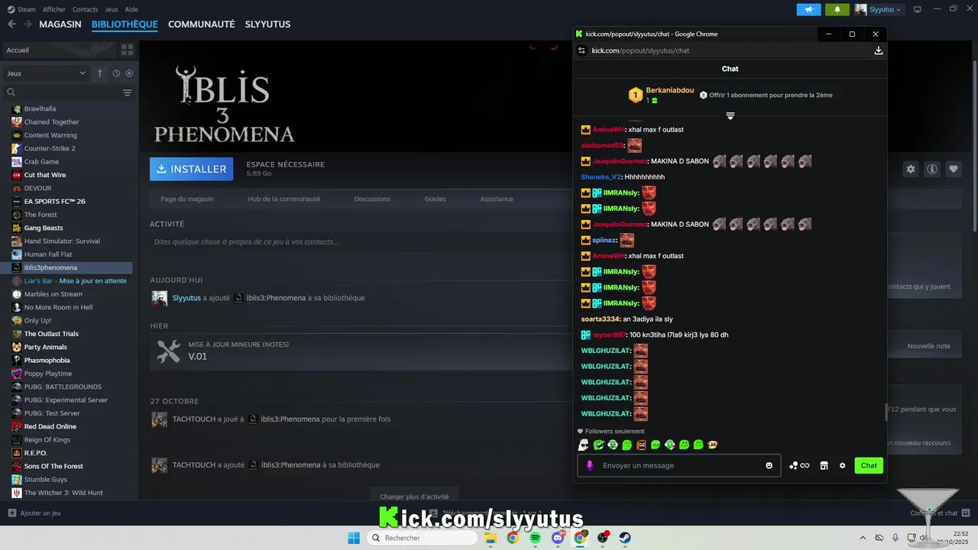978x550 pixels.
Task: Open SLYYUTUS profile tab
Action: coord(267,24)
